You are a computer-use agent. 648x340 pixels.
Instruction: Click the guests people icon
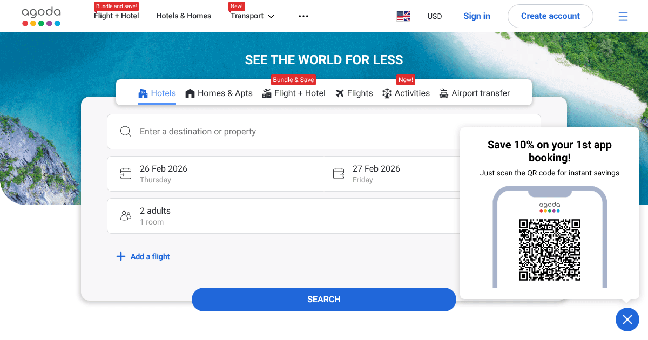126,216
